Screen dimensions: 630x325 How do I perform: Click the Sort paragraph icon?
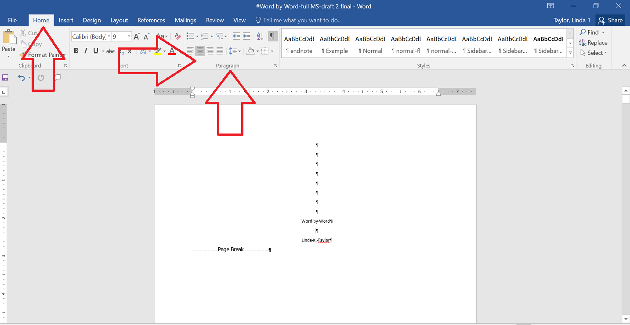point(260,36)
